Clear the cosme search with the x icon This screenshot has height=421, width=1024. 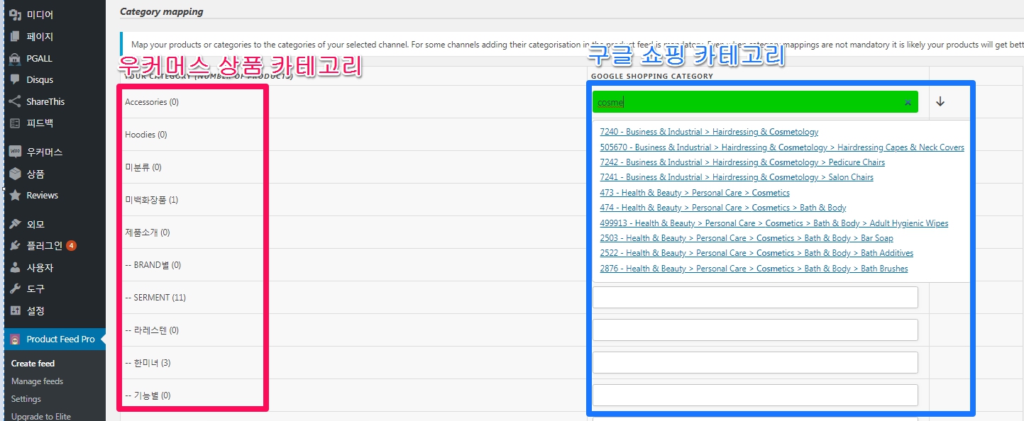click(908, 103)
